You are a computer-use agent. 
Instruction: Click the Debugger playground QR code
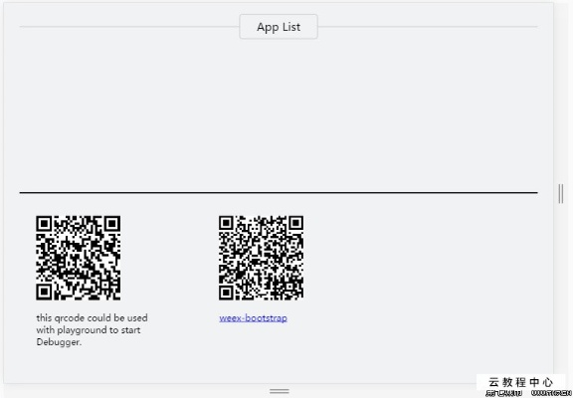pos(79,258)
